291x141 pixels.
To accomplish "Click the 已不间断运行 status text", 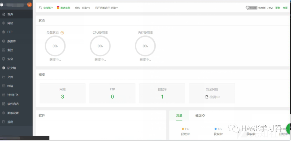I will 107,8.
